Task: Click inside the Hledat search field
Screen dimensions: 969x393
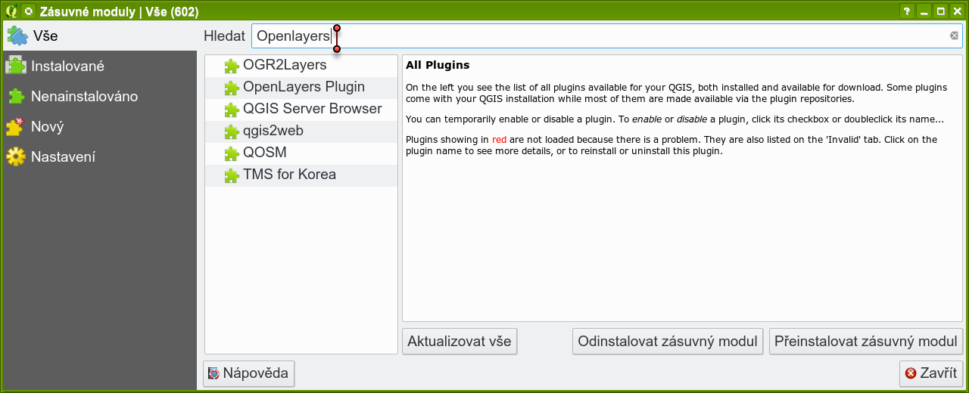Action: pos(607,36)
